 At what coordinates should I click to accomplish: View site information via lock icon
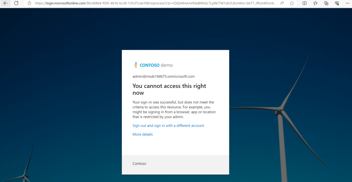[29, 3]
